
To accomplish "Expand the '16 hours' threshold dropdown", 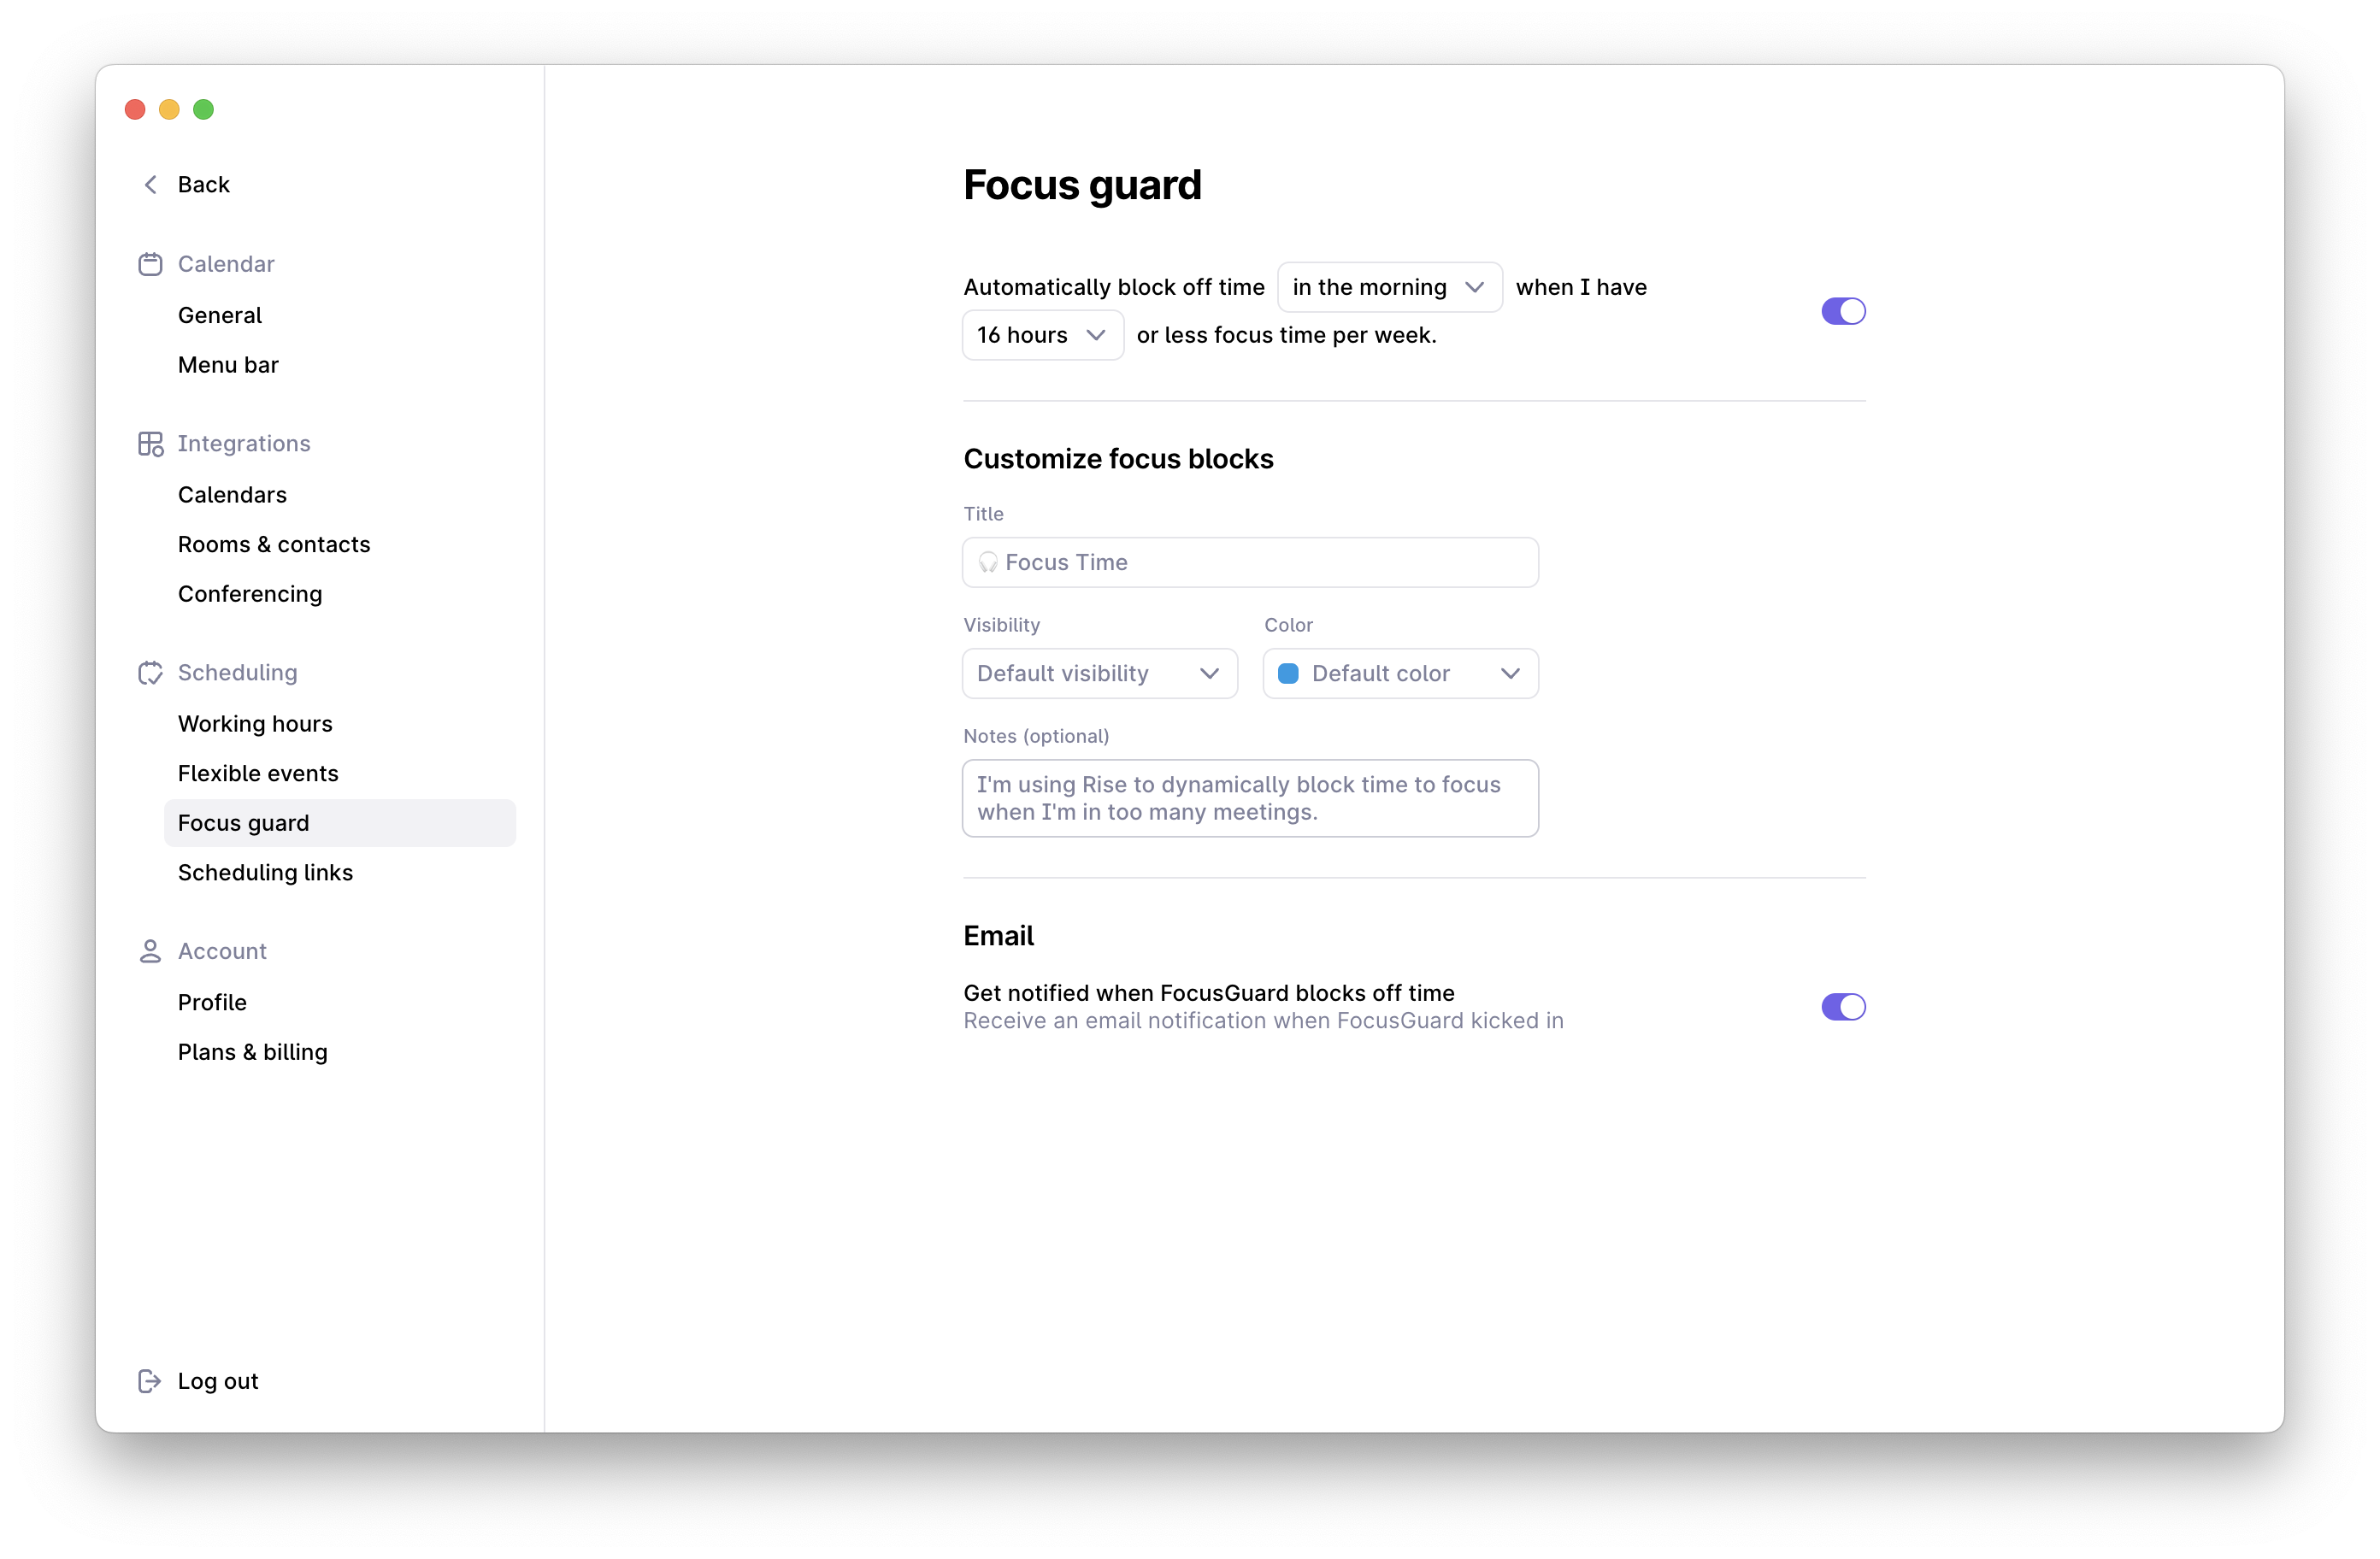I will click(x=1041, y=335).
